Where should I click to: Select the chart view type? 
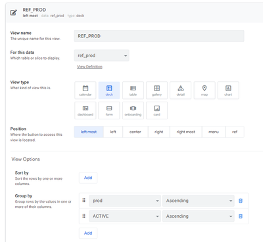coord(228,91)
